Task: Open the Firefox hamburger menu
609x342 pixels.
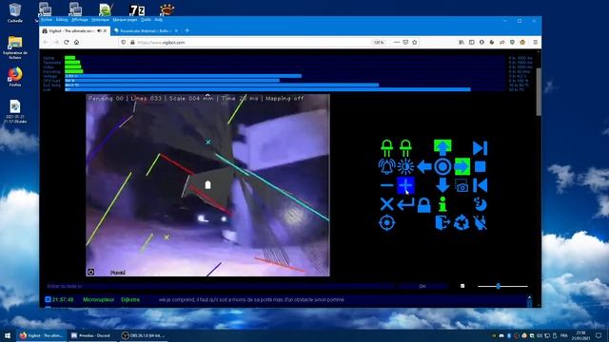Action: 535,42
